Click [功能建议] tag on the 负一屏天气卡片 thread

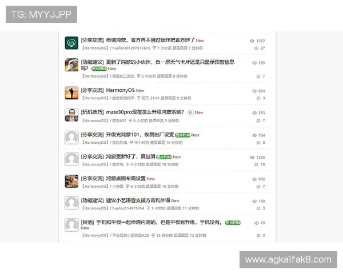coord(92,62)
